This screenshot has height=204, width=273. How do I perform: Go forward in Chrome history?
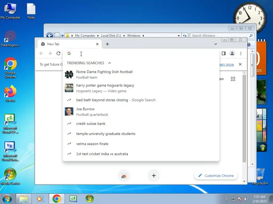point(50,53)
